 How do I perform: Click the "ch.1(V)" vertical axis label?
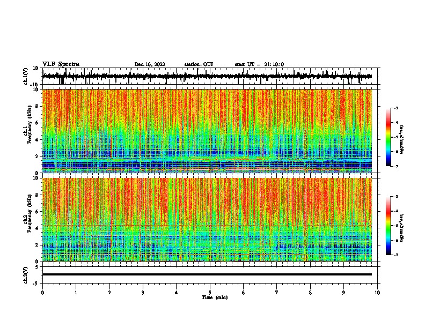coord(26,76)
